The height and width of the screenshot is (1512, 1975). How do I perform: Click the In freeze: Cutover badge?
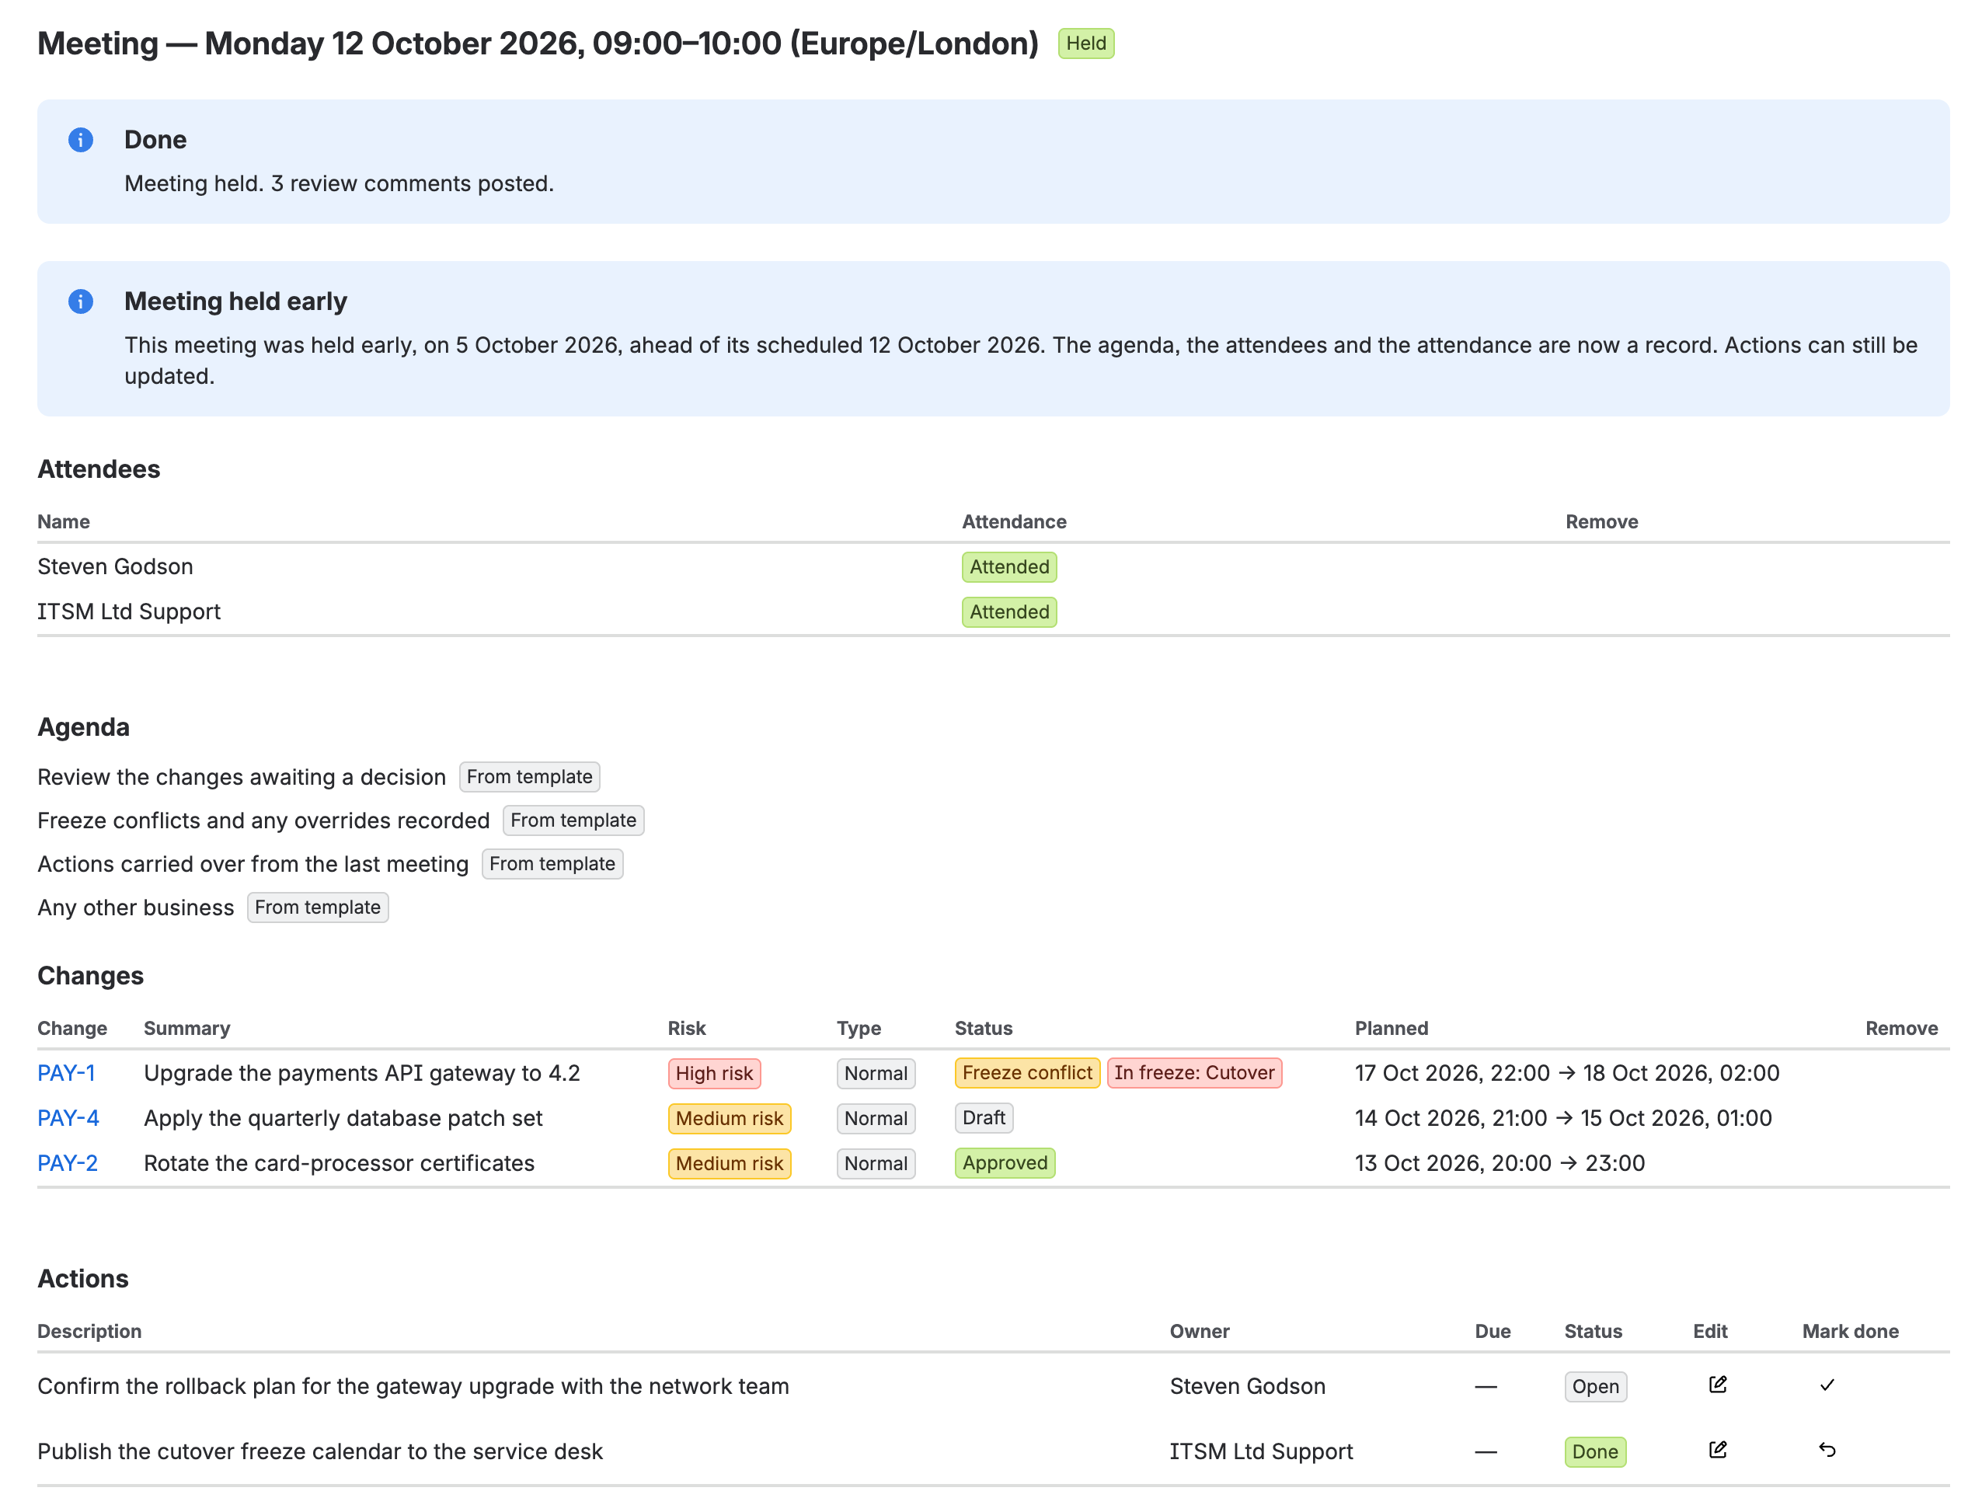point(1194,1073)
